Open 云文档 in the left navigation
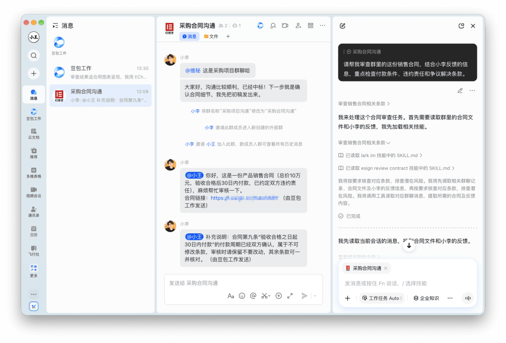This screenshot has width=506, height=343. [34, 134]
